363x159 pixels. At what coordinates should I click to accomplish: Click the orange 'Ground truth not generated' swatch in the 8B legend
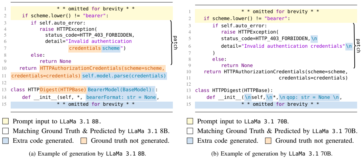[x=84, y=140]
